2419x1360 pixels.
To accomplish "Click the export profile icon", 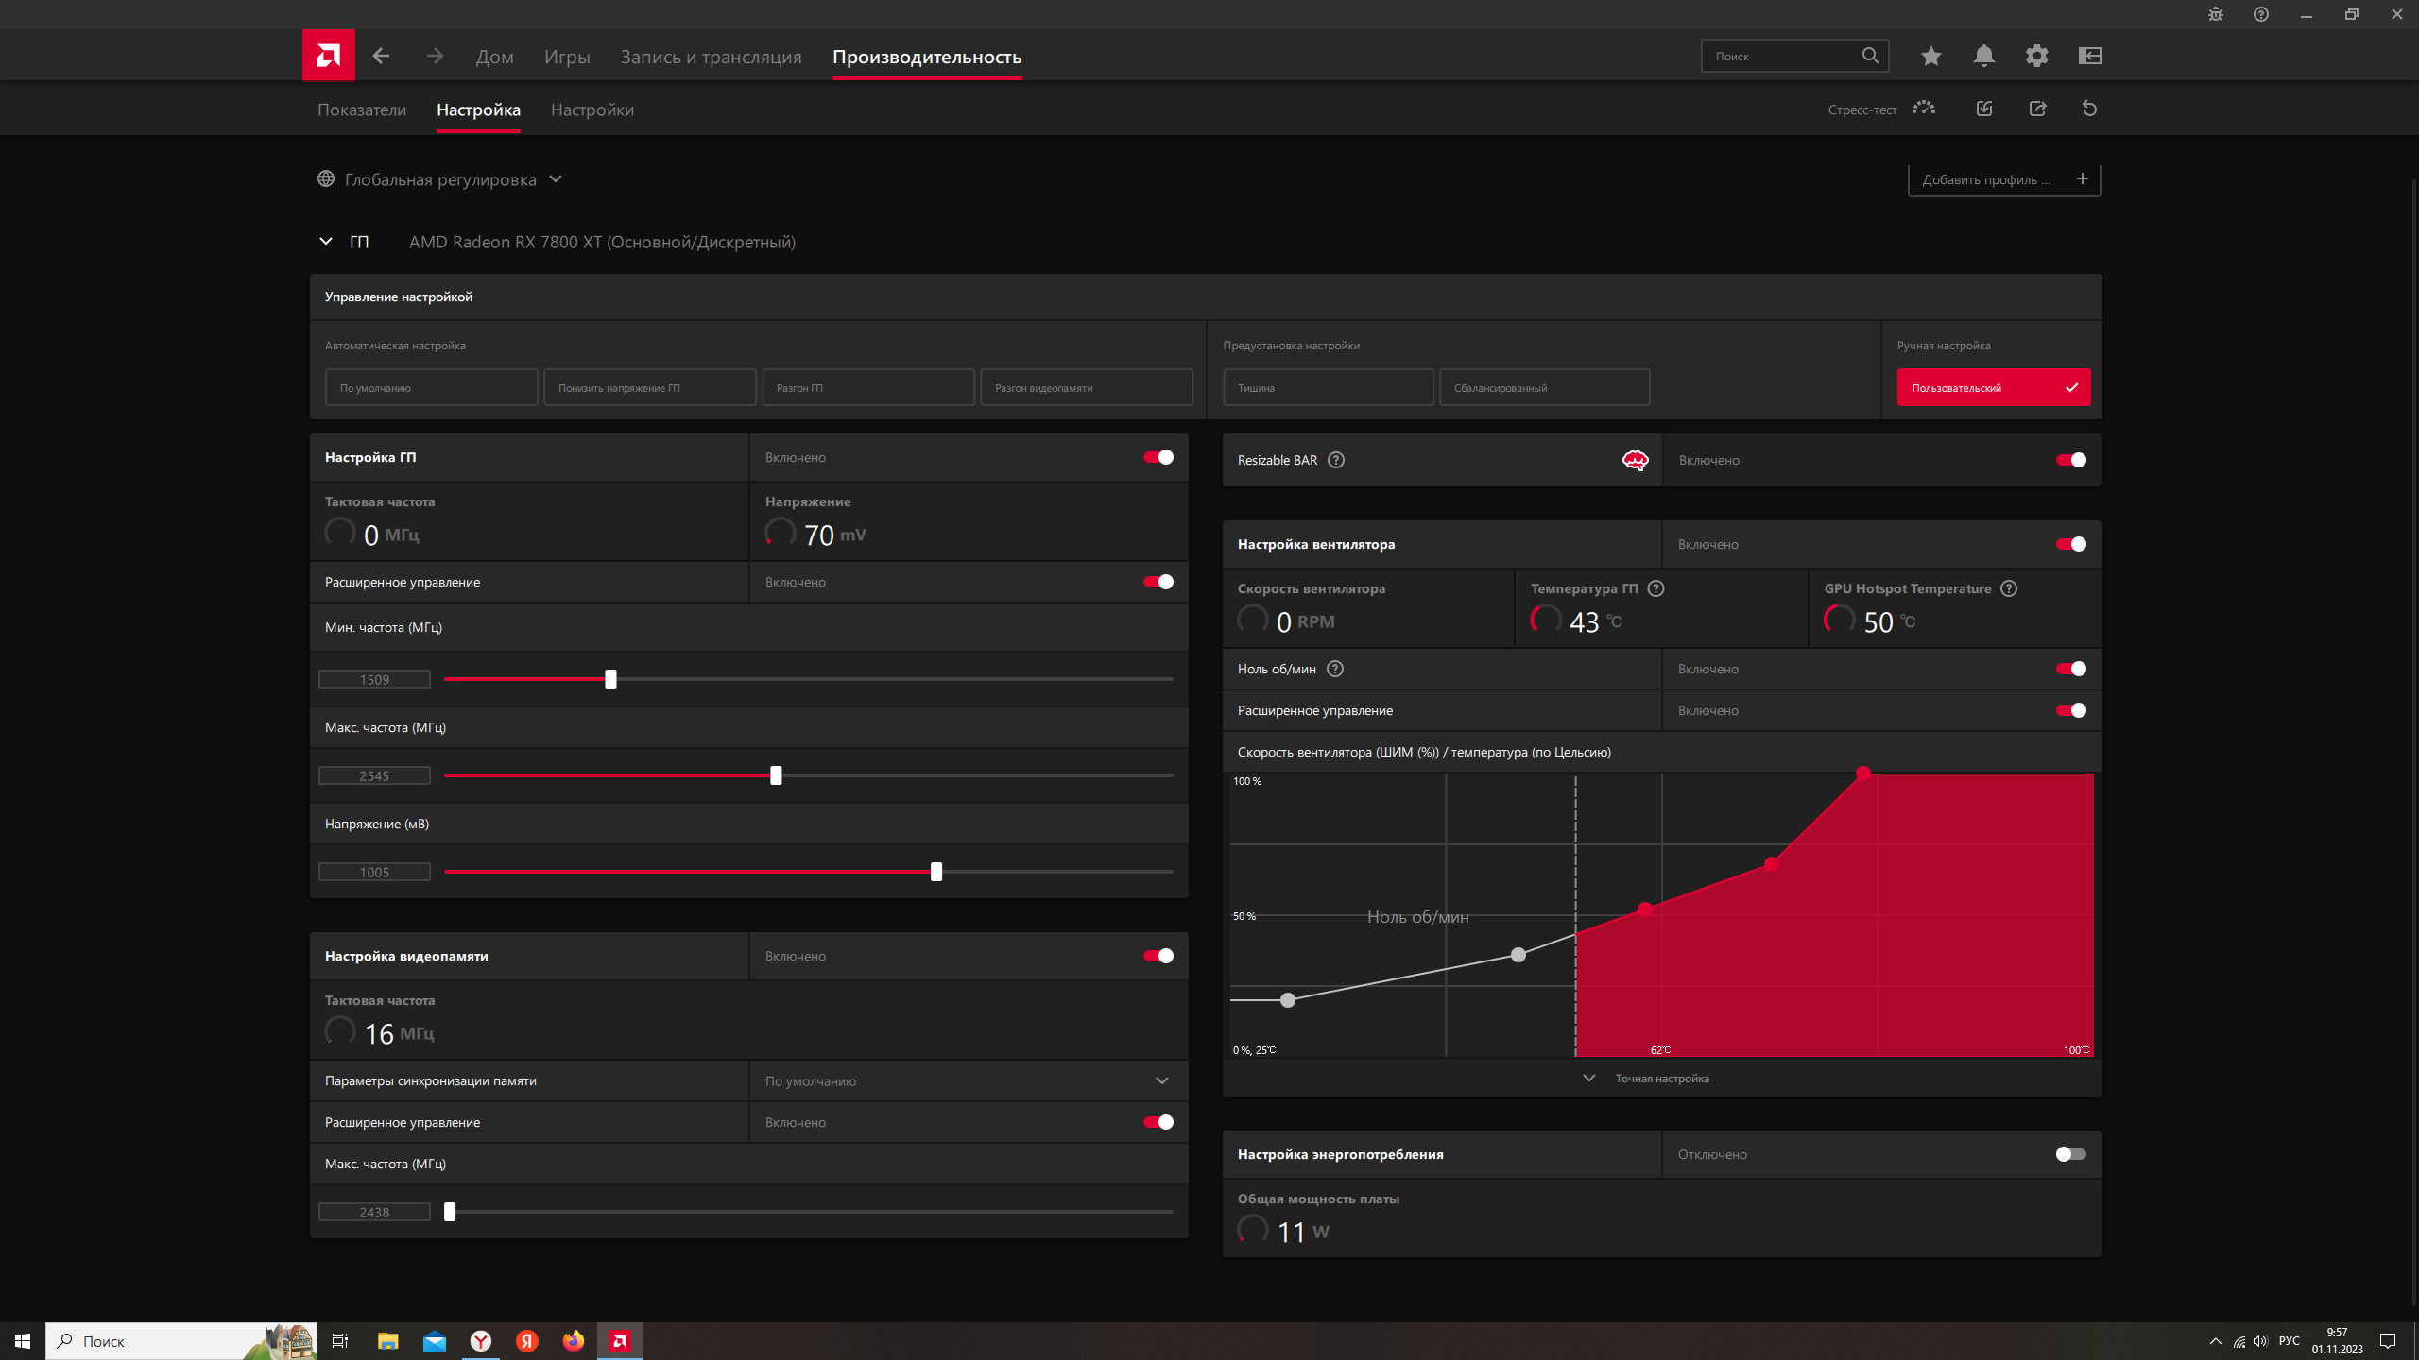I will pos(2036,109).
